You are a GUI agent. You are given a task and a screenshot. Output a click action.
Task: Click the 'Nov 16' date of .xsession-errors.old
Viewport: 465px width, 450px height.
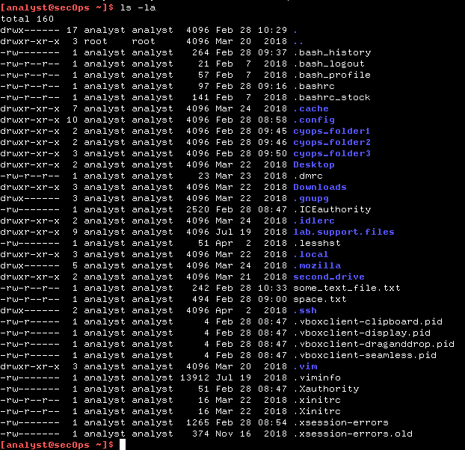click(x=233, y=434)
